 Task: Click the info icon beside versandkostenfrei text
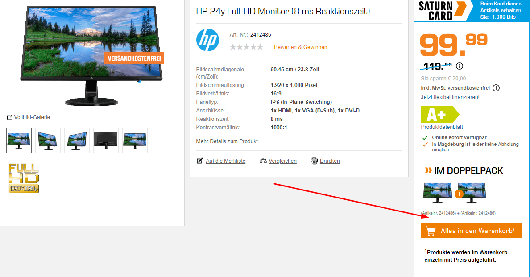pos(496,88)
